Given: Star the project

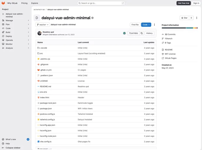Looking at the screenshot, I should tap(184, 18).
